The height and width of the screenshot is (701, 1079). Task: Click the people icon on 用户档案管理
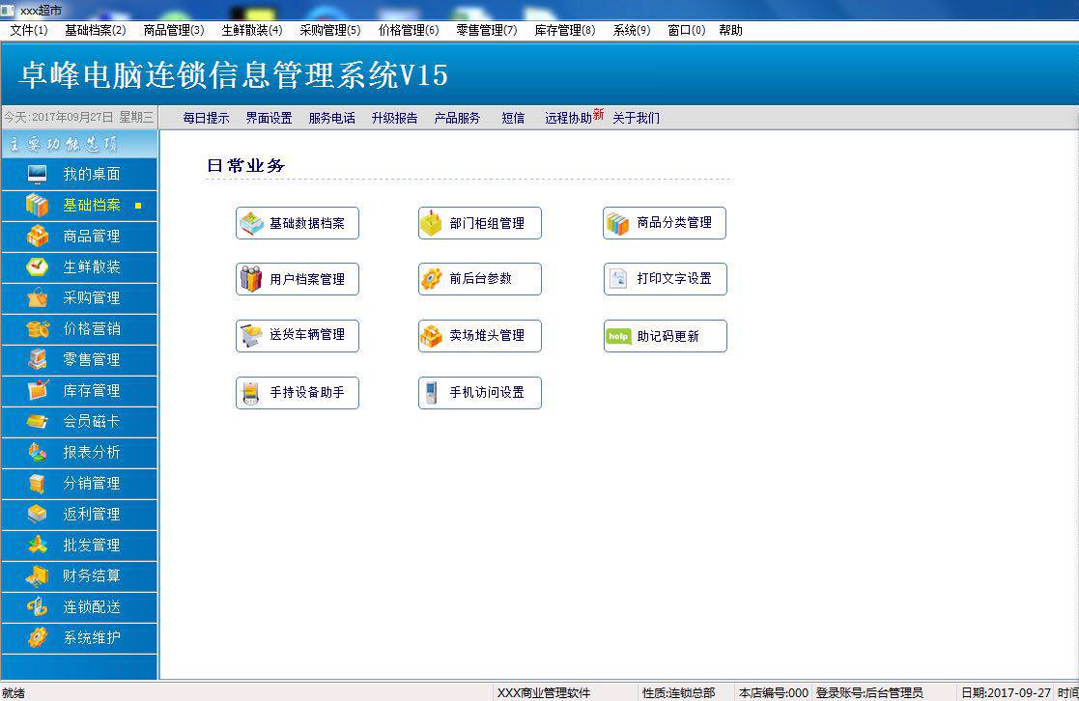click(251, 279)
